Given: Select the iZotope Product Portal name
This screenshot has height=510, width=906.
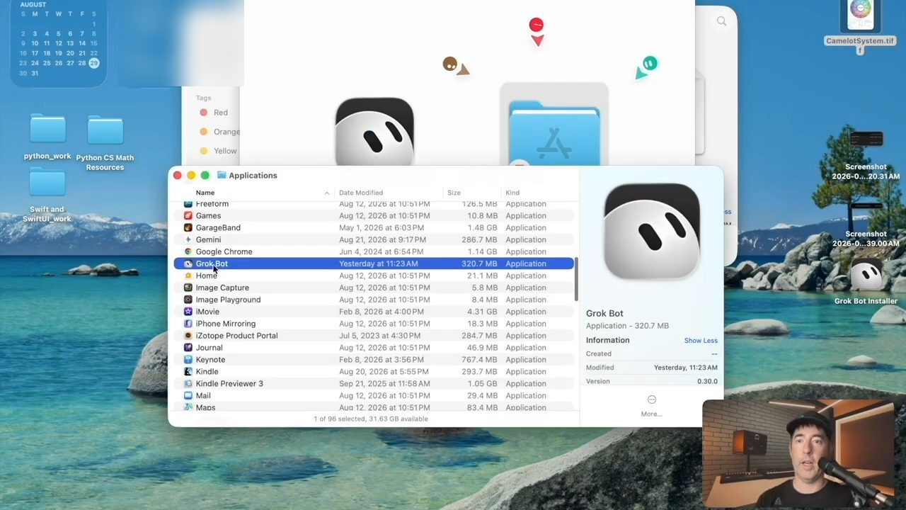Looking at the screenshot, I should (x=236, y=336).
